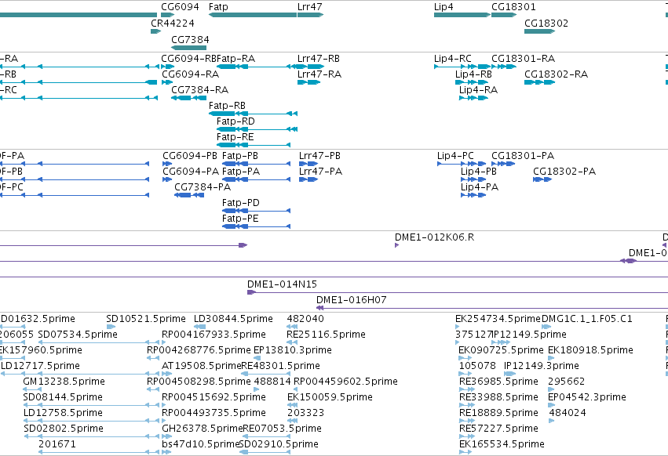Select protein Fatp-PD
The height and width of the screenshot is (456, 668).
(256, 211)
